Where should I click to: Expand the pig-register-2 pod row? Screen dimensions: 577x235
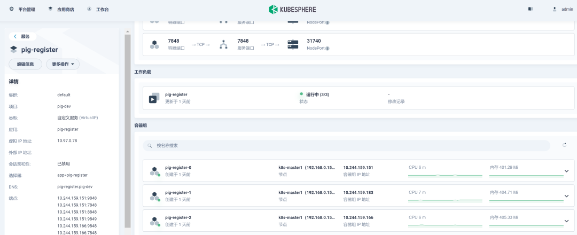(x=566, y=221)
